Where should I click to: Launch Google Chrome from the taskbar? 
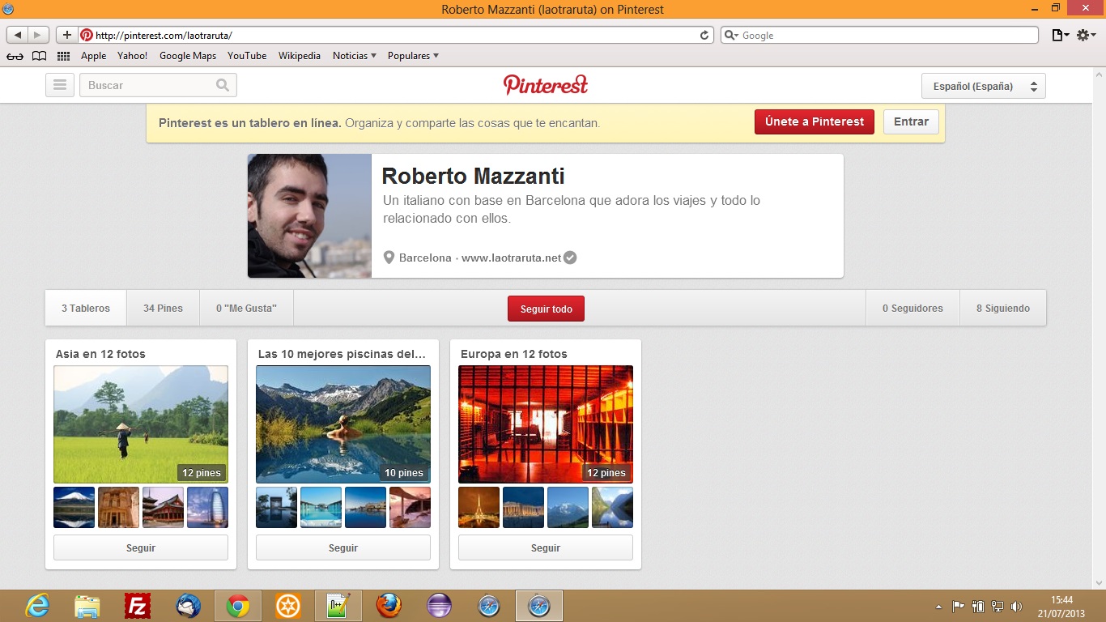click(x=237, y=606)
